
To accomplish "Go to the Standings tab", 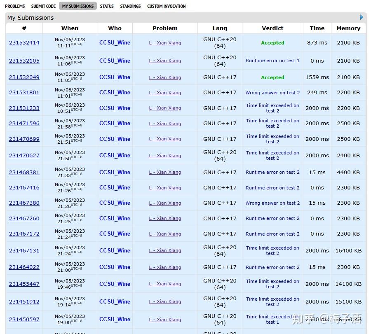I will pyautogui.click(x=130, y=6).
